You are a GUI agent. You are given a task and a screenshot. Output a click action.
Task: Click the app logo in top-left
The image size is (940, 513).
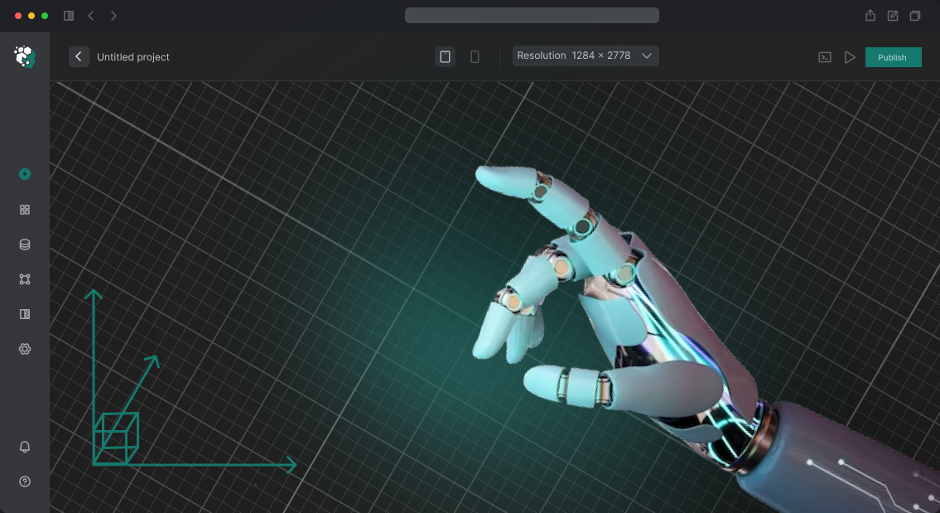[24, 56]
